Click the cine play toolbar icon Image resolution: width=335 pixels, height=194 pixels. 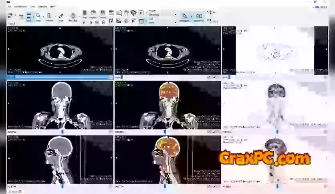coord(141,13)
